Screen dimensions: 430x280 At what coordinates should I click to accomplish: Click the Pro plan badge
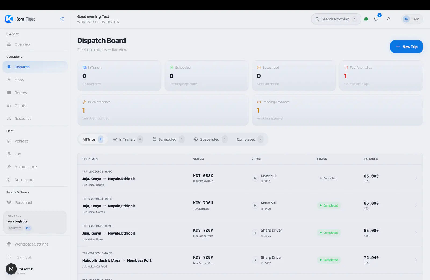tap(28, 228)
